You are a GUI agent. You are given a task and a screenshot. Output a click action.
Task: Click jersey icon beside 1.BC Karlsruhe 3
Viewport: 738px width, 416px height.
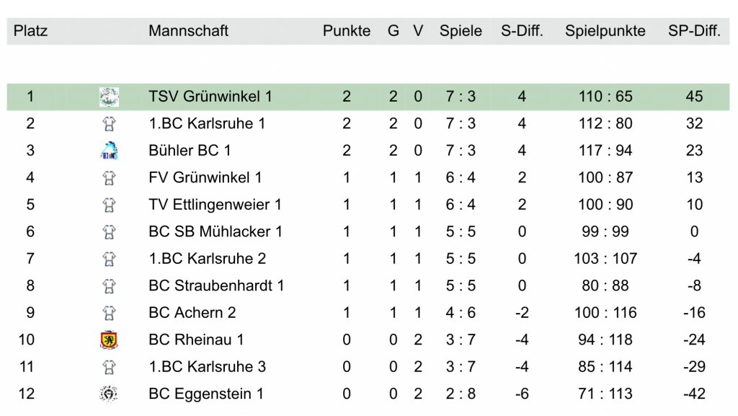[109, 367]
